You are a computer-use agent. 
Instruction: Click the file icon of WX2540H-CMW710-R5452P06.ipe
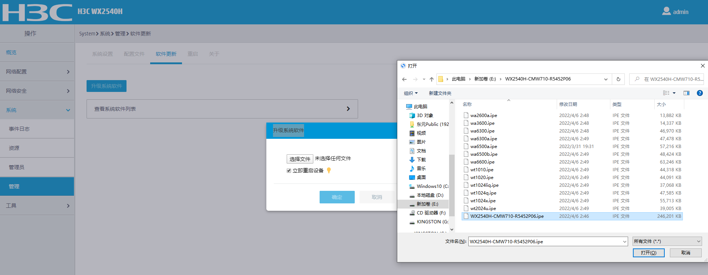[x=466, y=216]
